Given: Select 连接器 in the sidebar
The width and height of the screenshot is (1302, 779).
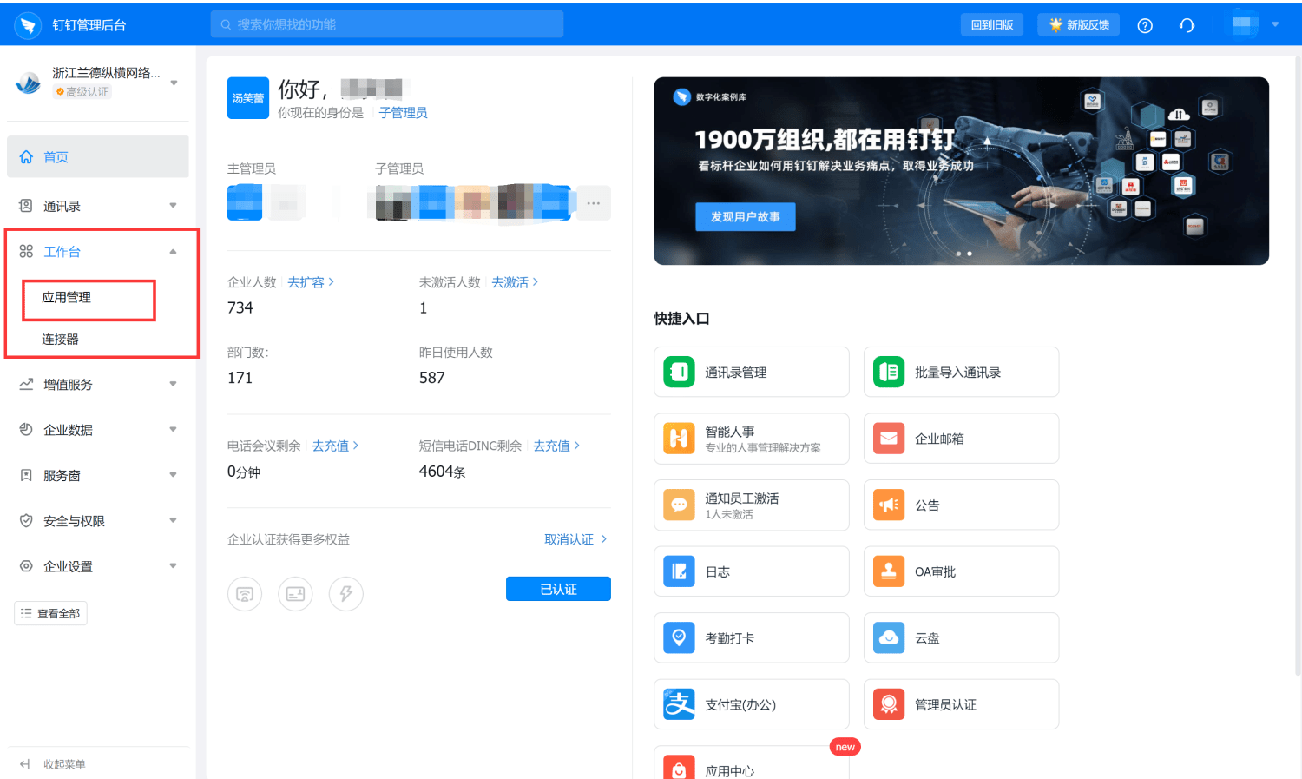Looking at the screenshot, I should [61, 339].
